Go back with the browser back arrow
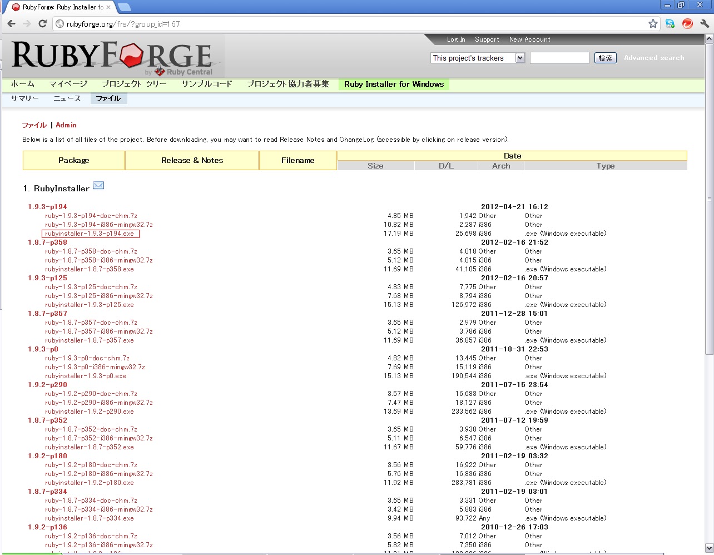Image resolution: width=714 pixels, height=555 pixels. [12, 23]
